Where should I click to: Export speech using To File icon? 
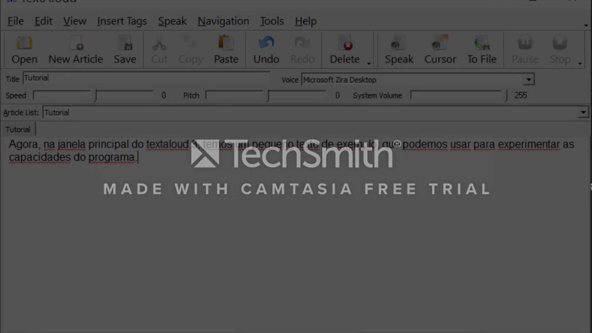481,50
